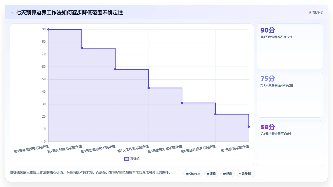Click the data point at value 90
The image size is (333, 187).
point(48,29)
